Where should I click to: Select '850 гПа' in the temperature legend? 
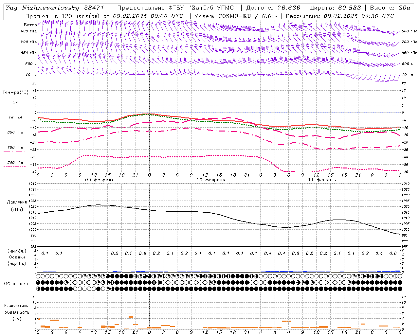[15, 132]
